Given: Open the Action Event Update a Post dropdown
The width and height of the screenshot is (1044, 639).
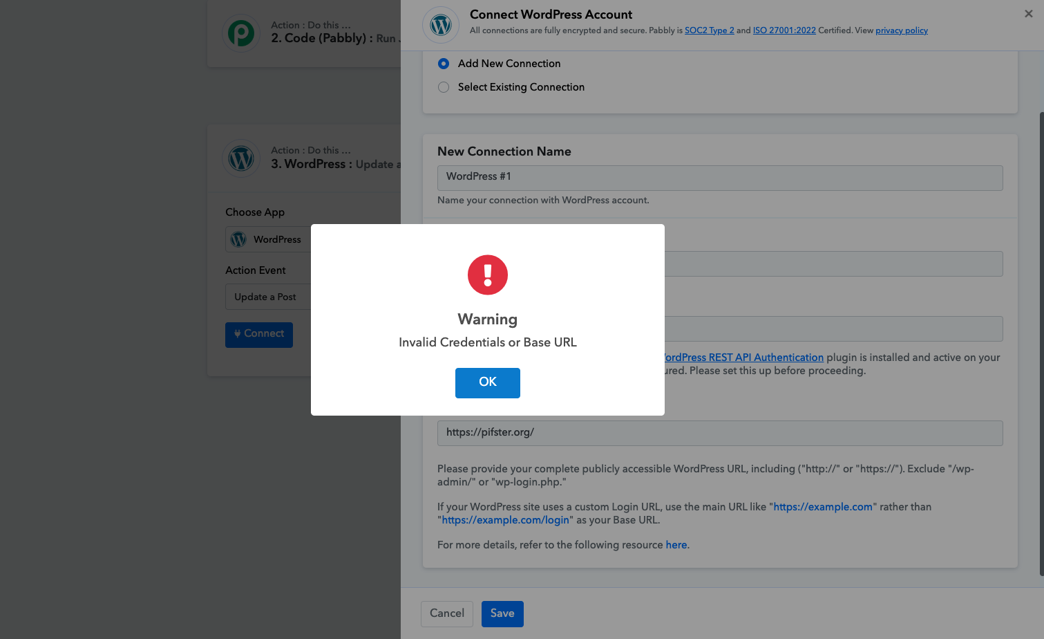Looking at the screenshot, I should pos(268,297).
